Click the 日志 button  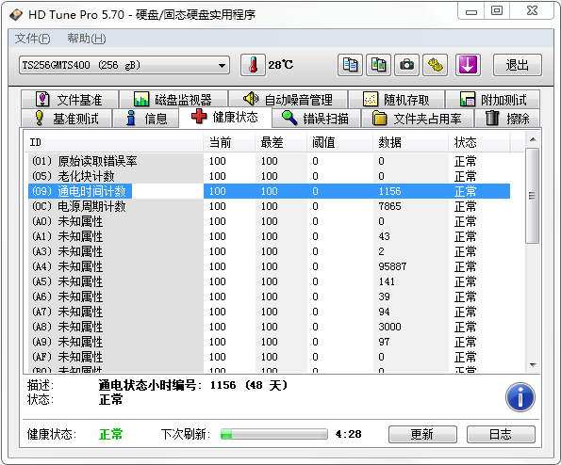pos(501,434)
